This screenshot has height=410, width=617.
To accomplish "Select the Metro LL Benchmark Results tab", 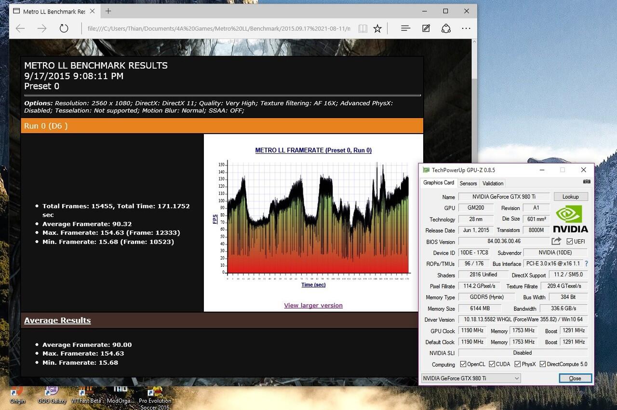I will pyautogui.click(x=54, y=11).
